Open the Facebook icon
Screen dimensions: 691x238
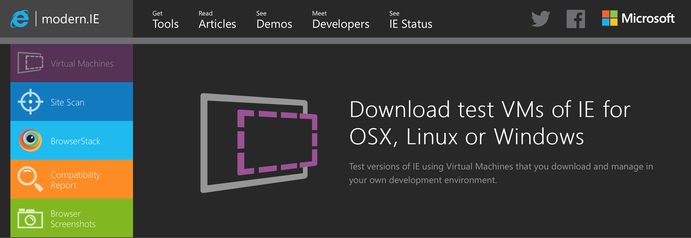tap(576, 19)
